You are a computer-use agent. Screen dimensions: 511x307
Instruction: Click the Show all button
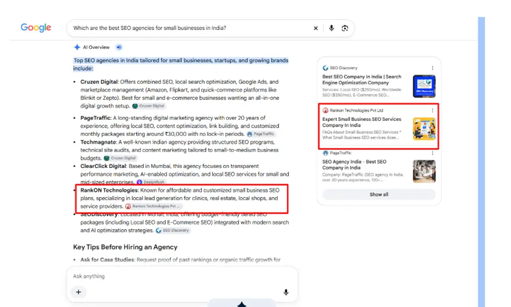(x=379, y=195)
